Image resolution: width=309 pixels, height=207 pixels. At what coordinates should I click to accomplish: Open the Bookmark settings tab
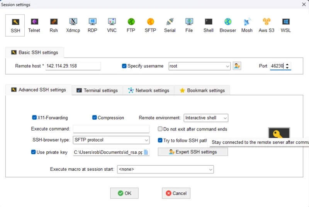(x=202, y=90)
